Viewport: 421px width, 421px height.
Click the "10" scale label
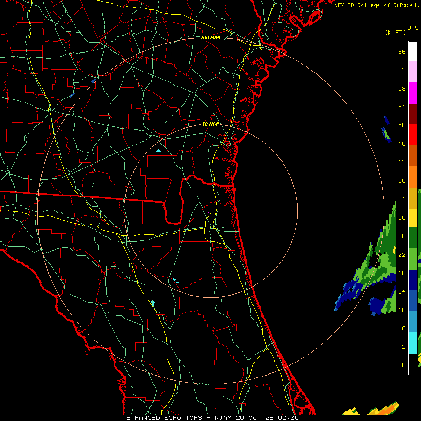(x=402, y=310)
